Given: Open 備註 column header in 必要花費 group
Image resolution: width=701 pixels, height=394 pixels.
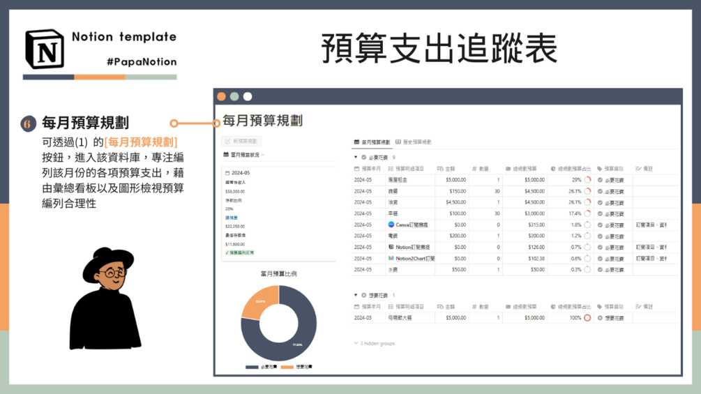Looking at the screenshot, I should point(645,169).
